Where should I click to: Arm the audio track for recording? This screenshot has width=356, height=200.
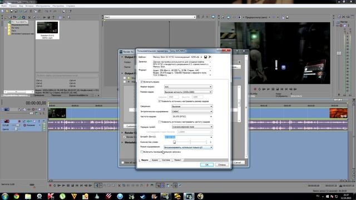[19, 121]
